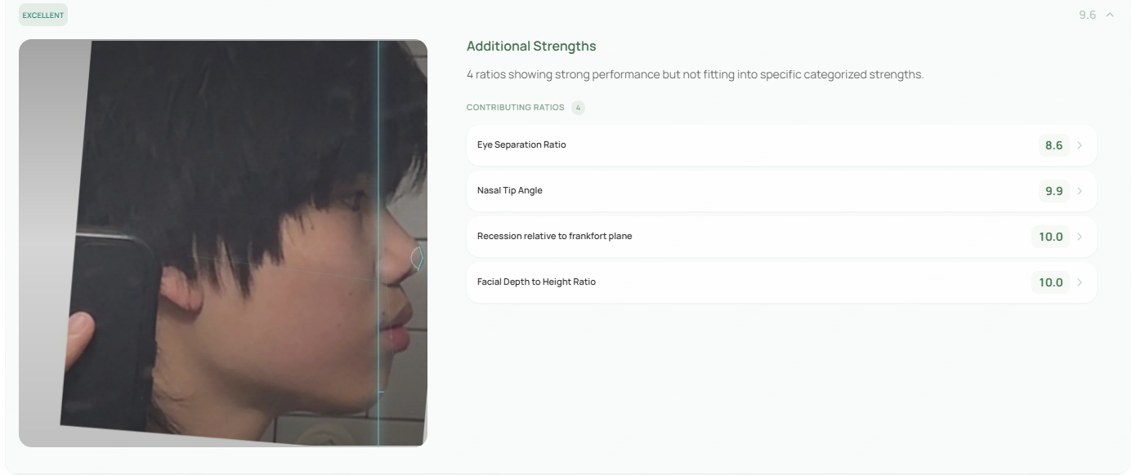
Task: Select the Nasal Tip Angle label
Action: coord(509,191)
